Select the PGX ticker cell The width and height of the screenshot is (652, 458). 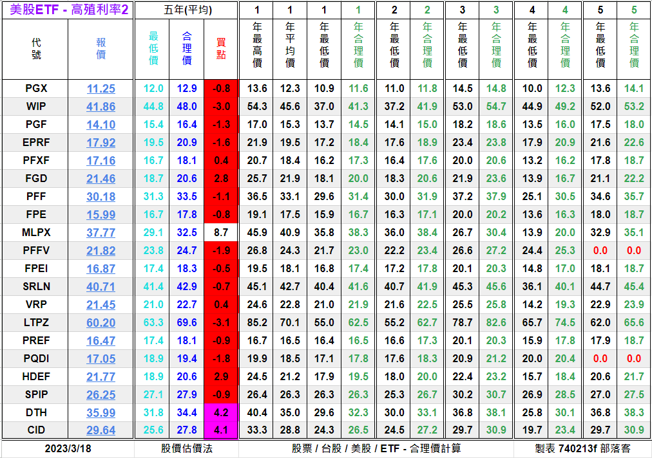tap(36, 88)
